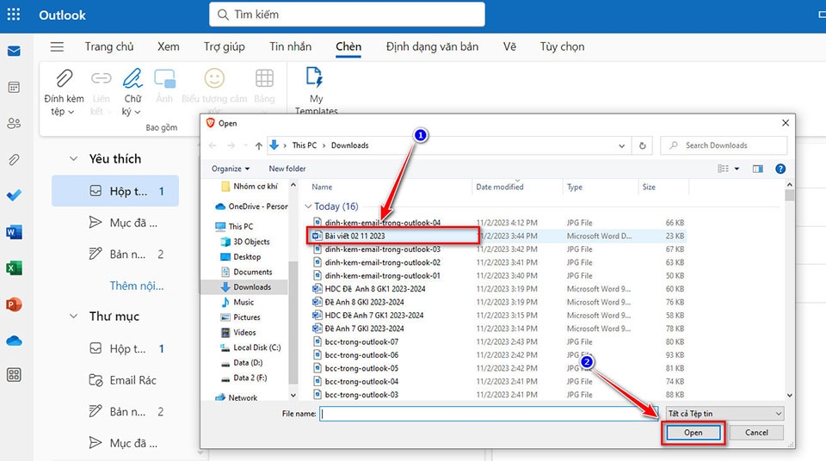Click Đính kèm tệp attach file button
826x461 pixels.
64,92
